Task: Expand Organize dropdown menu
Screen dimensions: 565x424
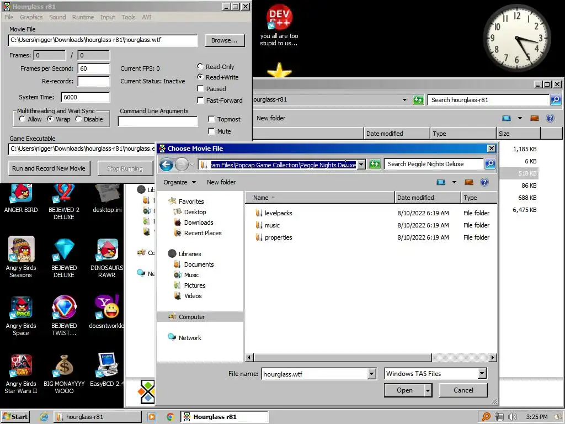Action: pos(179,182)
